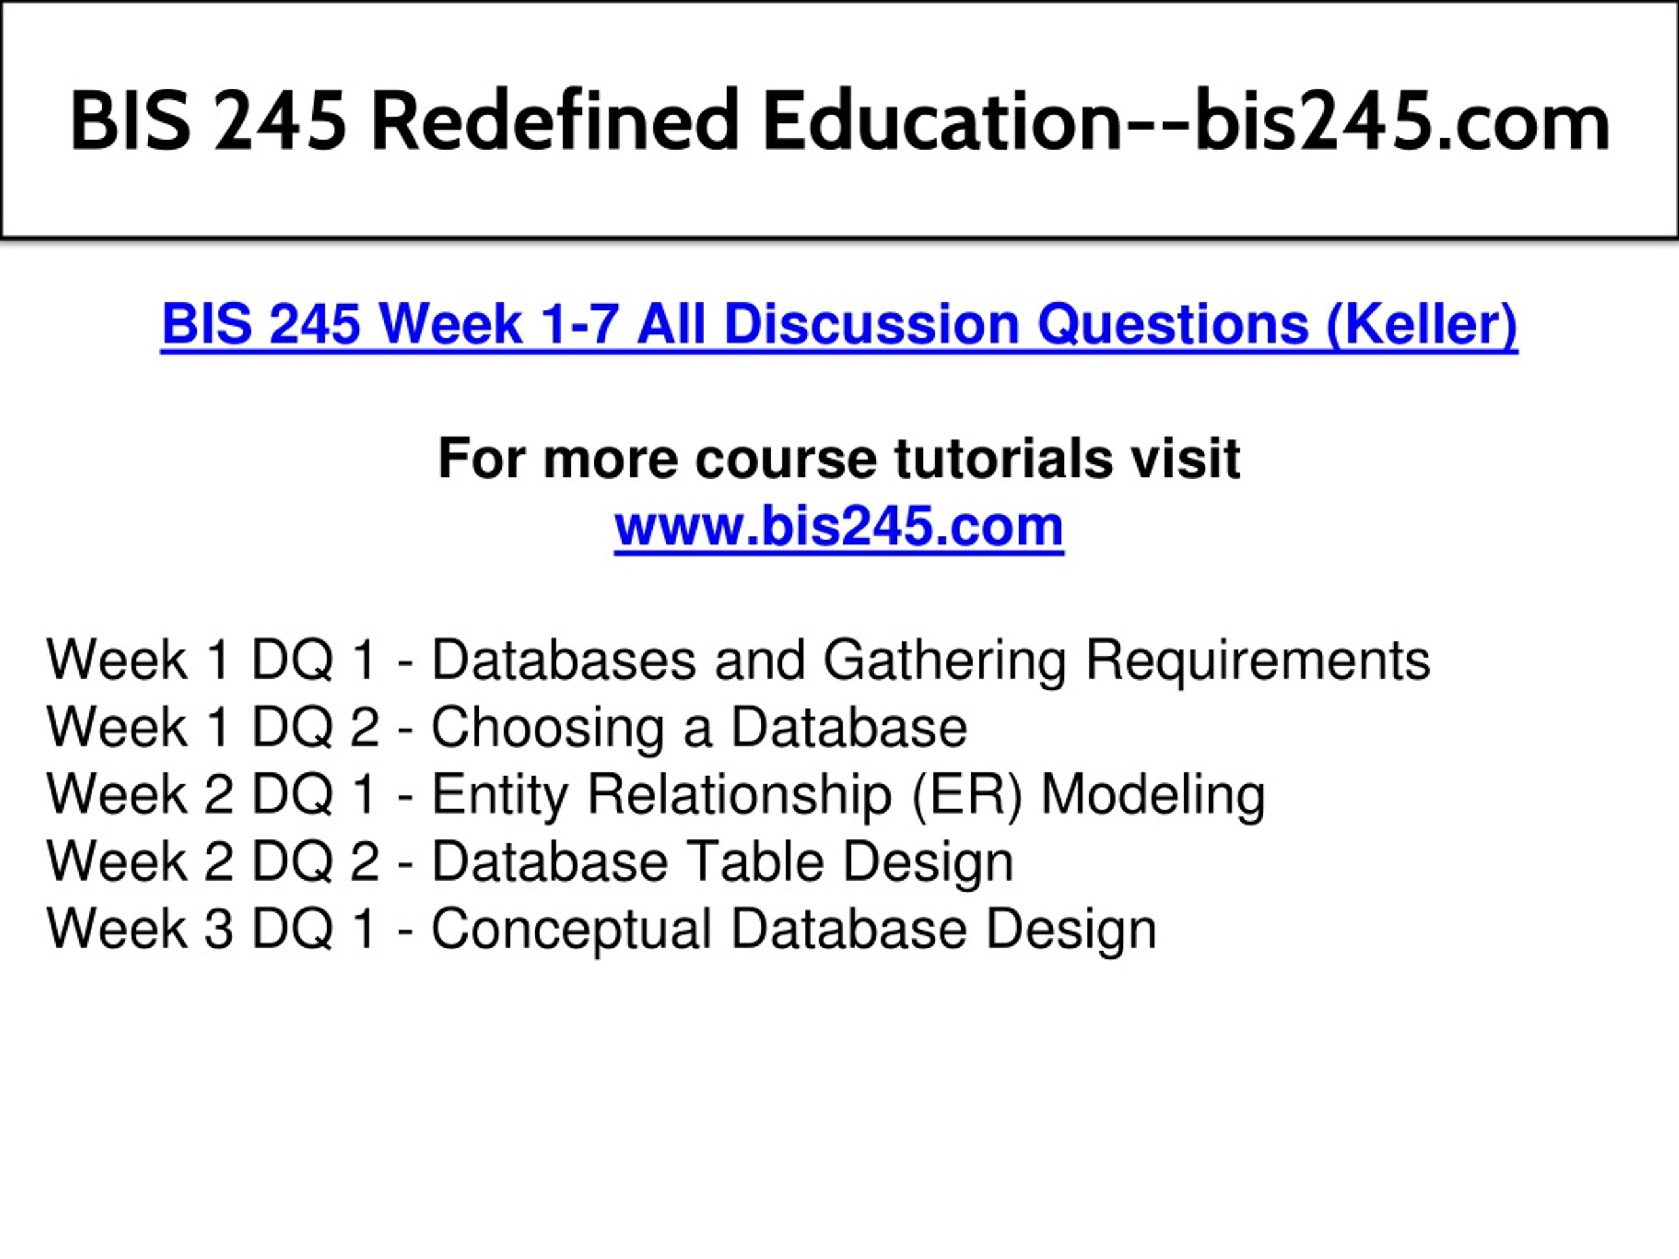The width and height of the screenshot is (1679, 1259).
Task: Click the word '(Keller)' in the heading link
Action: tap(1422, 325)
